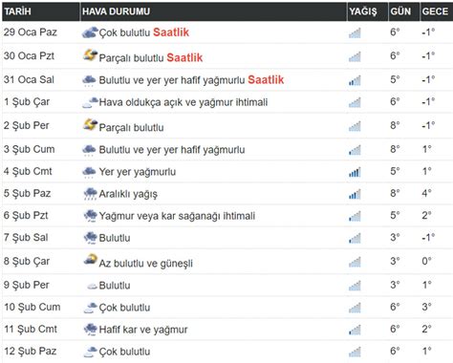
Task: Click snow-rain icon for 11 Şub Cmt
Action: coord(90,330)
